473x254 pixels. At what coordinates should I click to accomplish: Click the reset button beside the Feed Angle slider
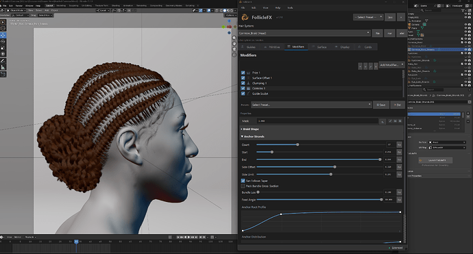[399, 200]
